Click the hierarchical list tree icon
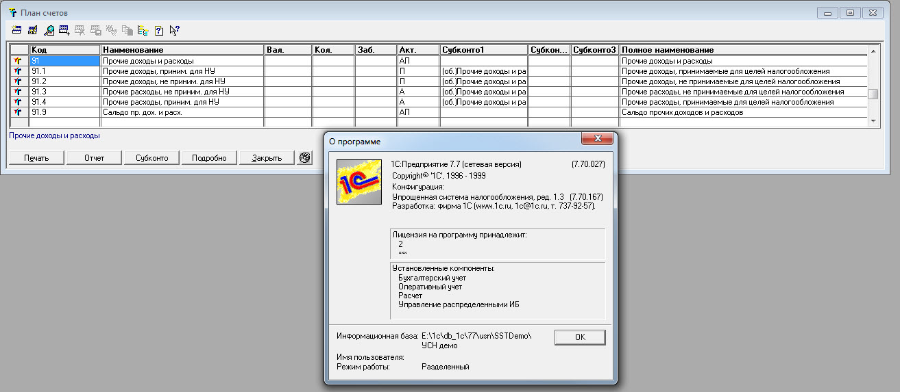This screenshot has height=392, width=900. 143,30
